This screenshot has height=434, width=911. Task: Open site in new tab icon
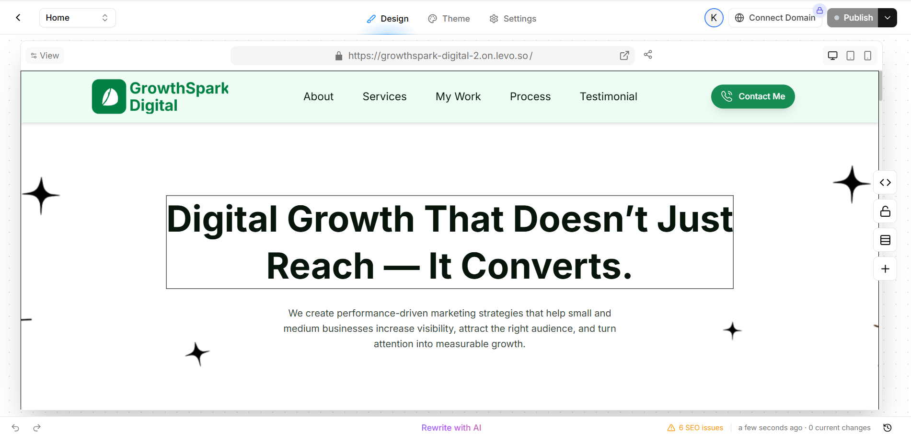coord(624,56)
